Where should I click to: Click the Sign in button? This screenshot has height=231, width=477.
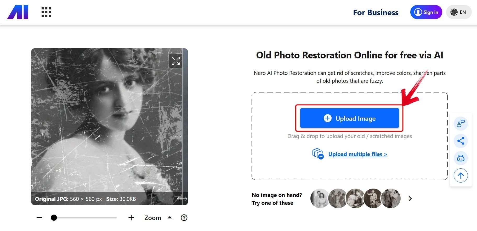click(426, 12)
